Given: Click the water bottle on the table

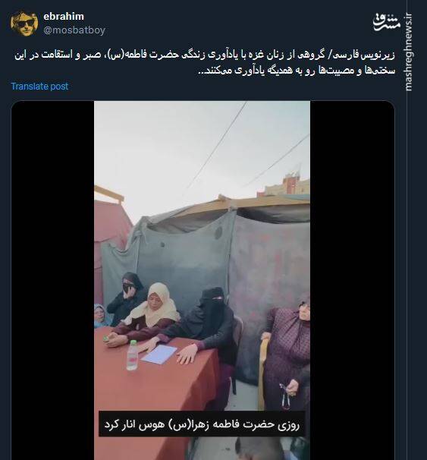Looking at the screenshot, I should pos(133,355).
